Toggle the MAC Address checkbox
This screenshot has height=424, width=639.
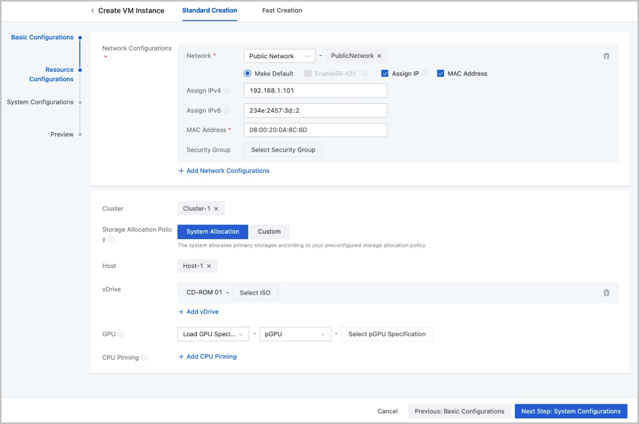(440, 74)
